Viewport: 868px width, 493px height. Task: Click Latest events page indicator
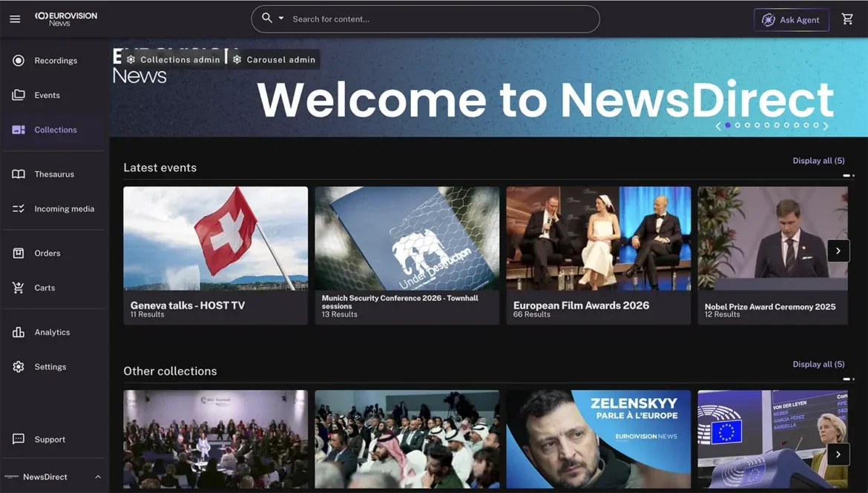(x=849, y=176)
